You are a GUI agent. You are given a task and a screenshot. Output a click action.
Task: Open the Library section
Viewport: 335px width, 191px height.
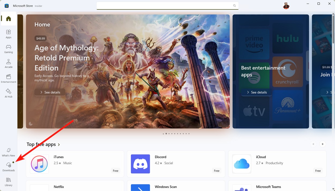coord(9,182)
